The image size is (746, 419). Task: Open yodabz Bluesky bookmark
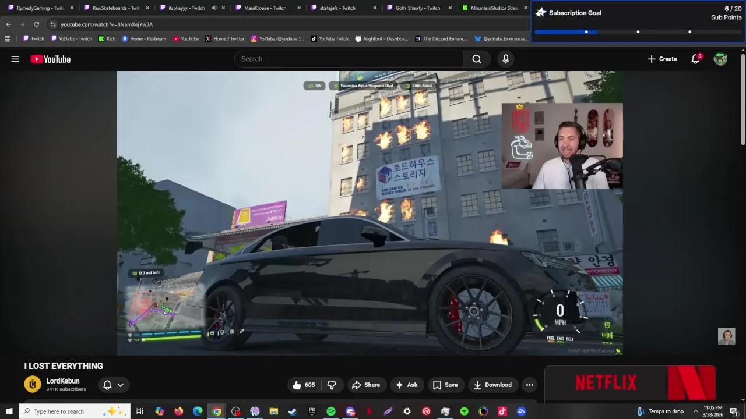pos(501,39)
